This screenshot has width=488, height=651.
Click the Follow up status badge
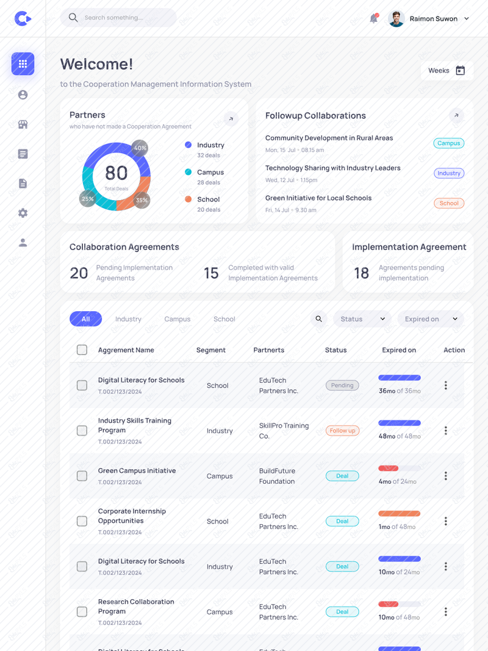342,431
